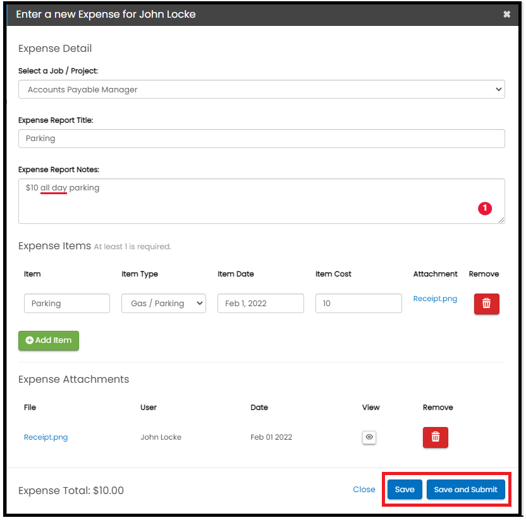This screenshot has height=520, width=526.
Task: Click the Item Cost field containing 10
Action: point(358,304)
